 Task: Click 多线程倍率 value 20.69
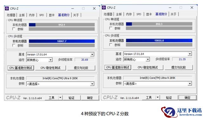(x=85, y=60)
